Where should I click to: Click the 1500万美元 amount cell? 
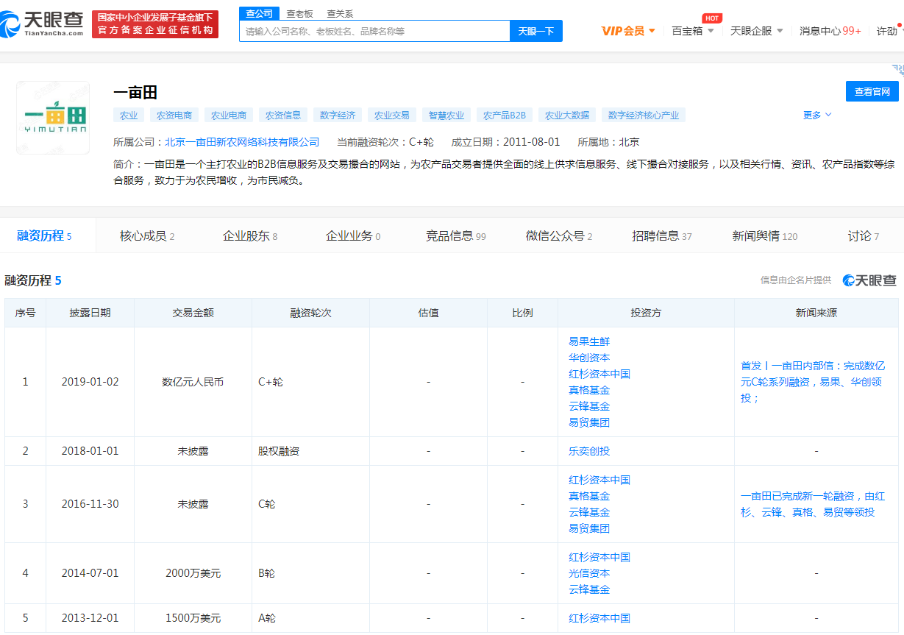click(193, 618)
